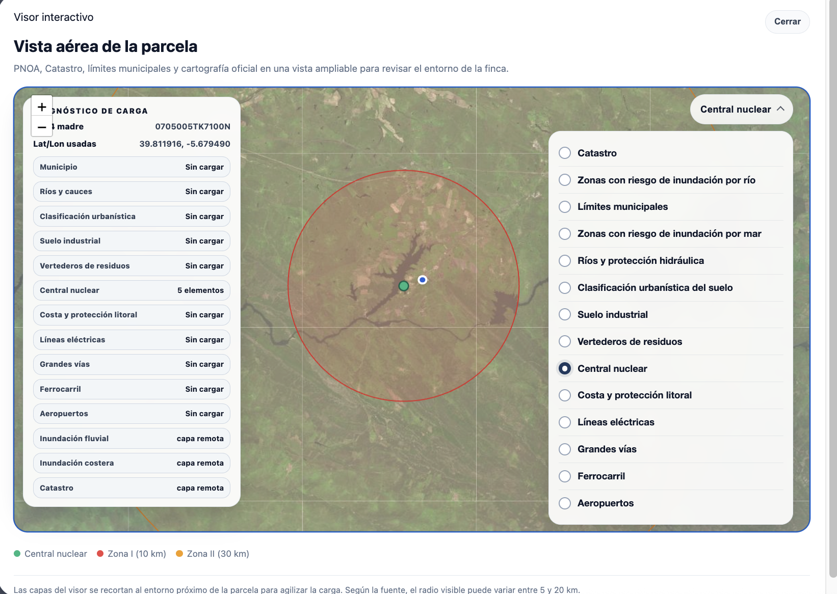Click Central nuclear 5 elementos row
The image size is (837, 594).
[x=132, y=290]
